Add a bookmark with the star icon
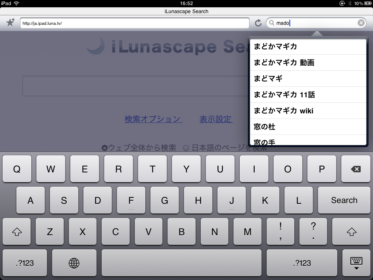The width and height of the screenshot is (373, 280). 10,23
